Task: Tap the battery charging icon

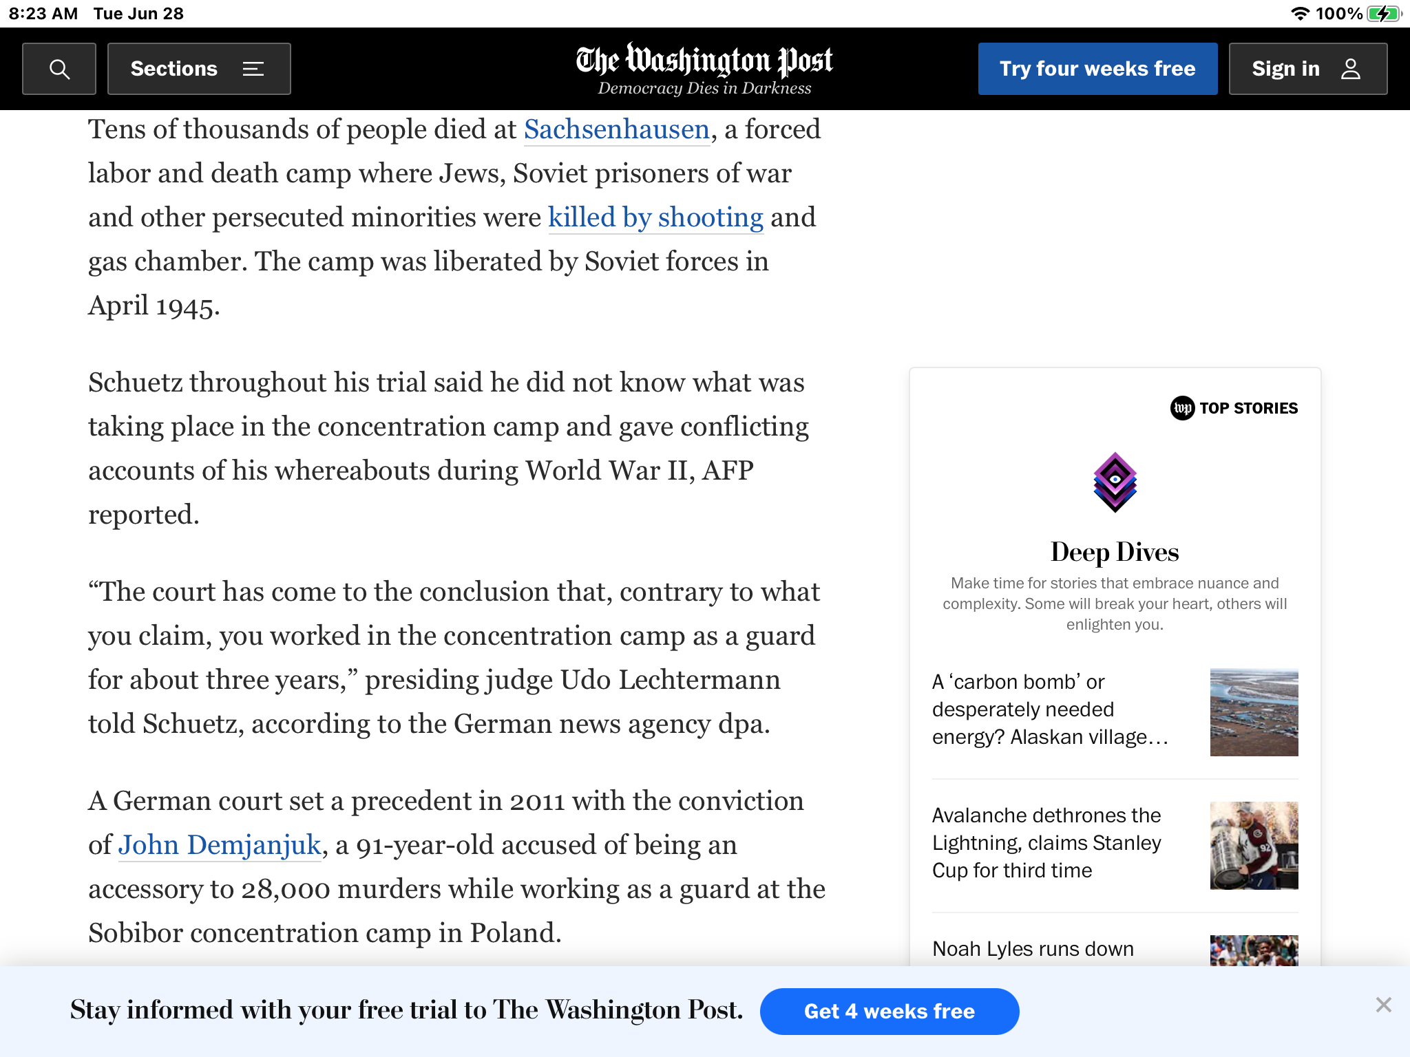Action: (1385, 14)
